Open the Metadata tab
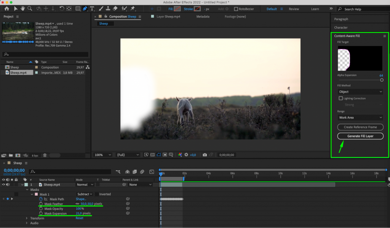390x228 pixels. (x=202, y=16)
